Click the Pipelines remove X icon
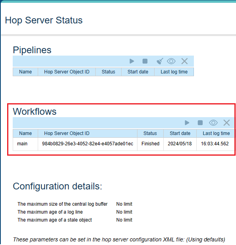The image size is (236, 245). (x=184, y=61)
